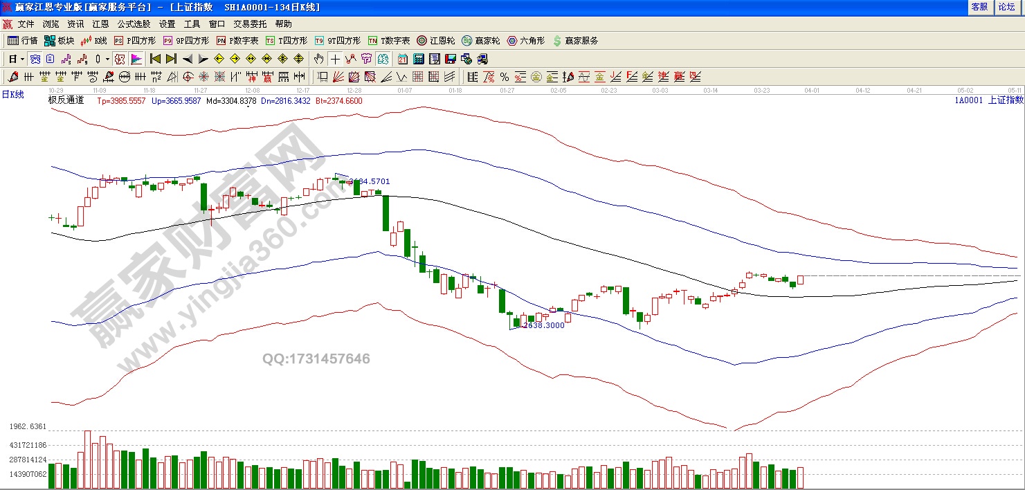Toggle the pink flag indicator button
Viewport: 1025px width, 490px height.
(136, 59)
